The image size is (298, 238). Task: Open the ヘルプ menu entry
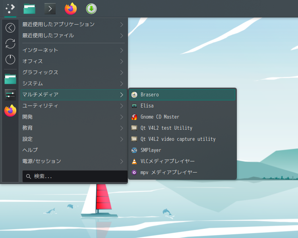coord(74,150)
